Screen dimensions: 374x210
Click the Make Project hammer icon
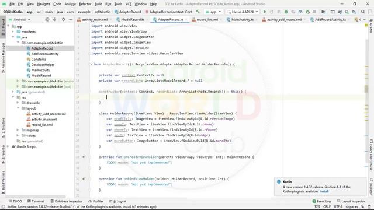click(x=198, y=12)
